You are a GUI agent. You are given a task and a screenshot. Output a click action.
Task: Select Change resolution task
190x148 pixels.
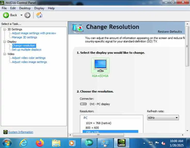point(24,45)
